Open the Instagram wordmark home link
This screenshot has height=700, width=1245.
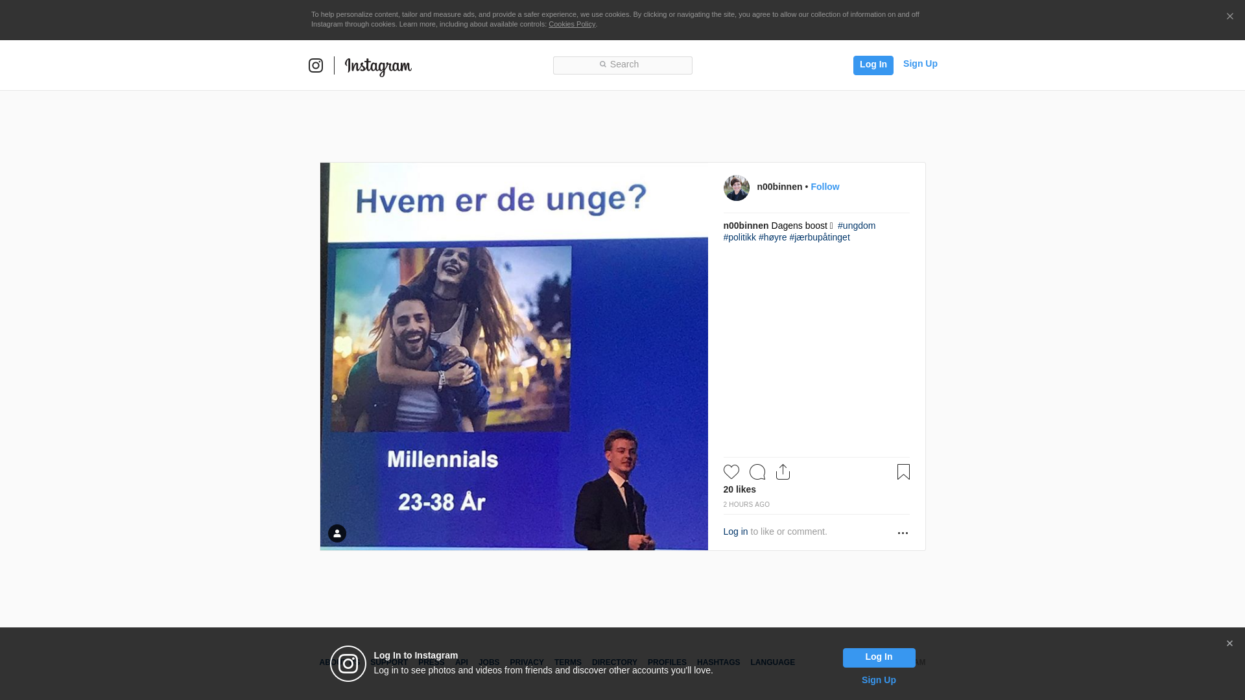pos(378,67)
